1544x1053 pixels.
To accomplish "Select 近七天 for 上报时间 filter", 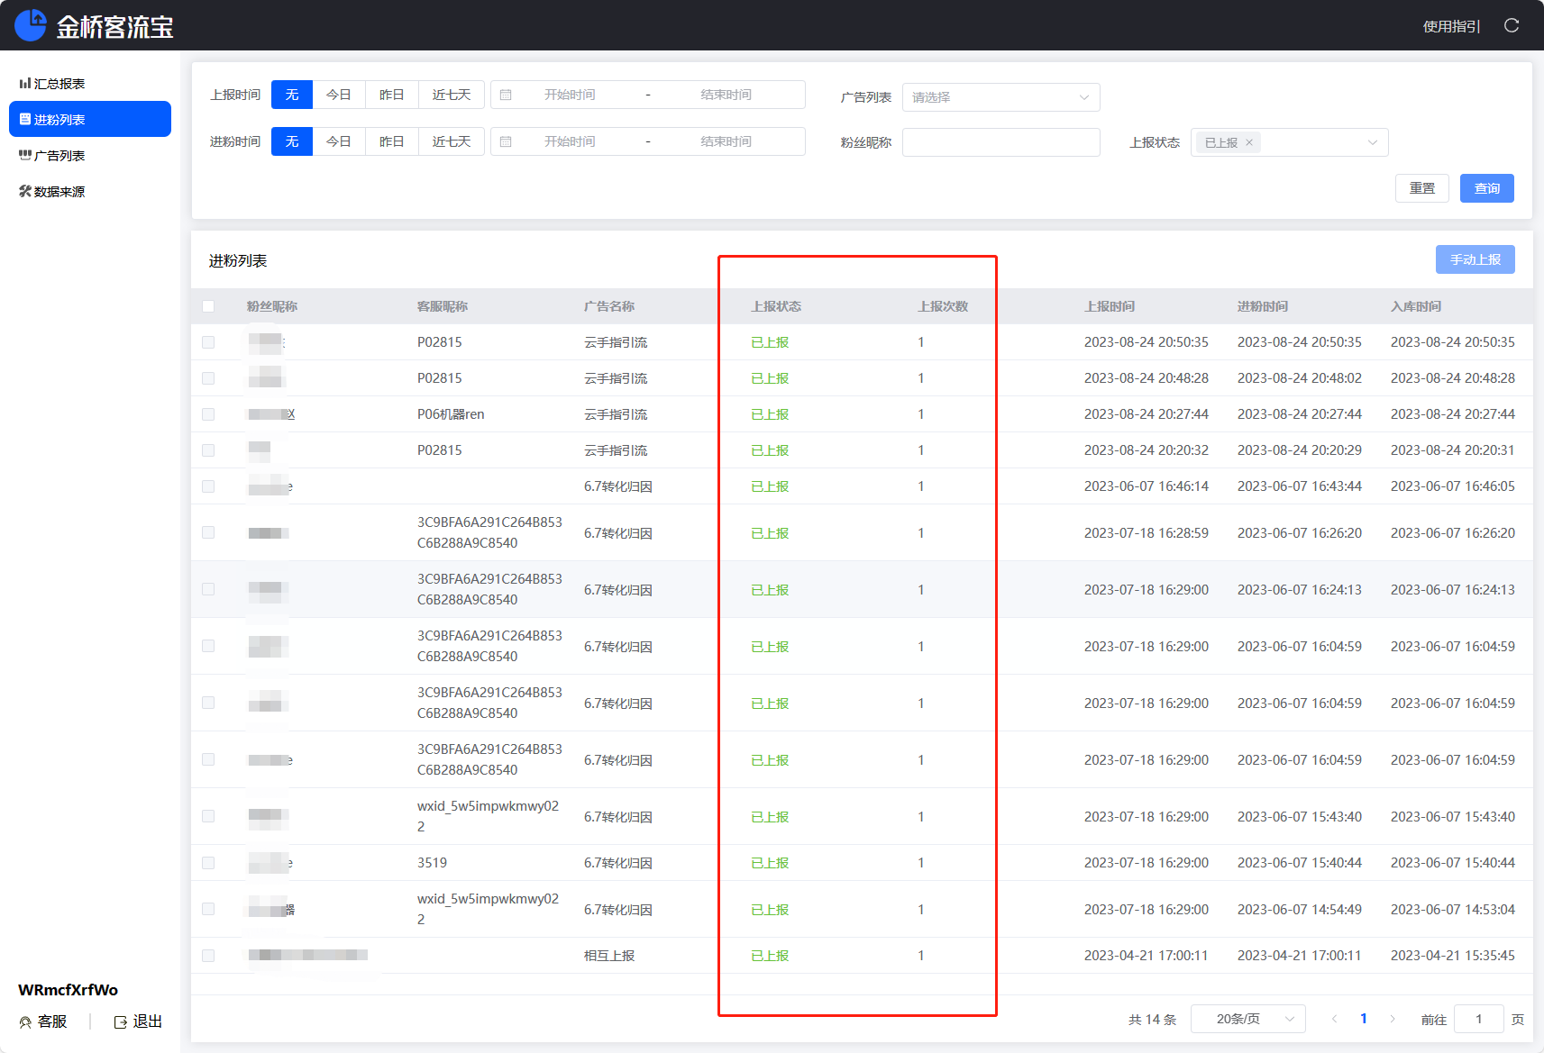I will pos(451,95).
